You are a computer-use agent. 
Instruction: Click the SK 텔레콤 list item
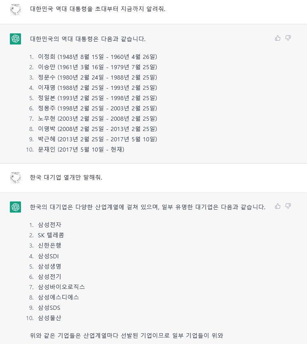51,235
